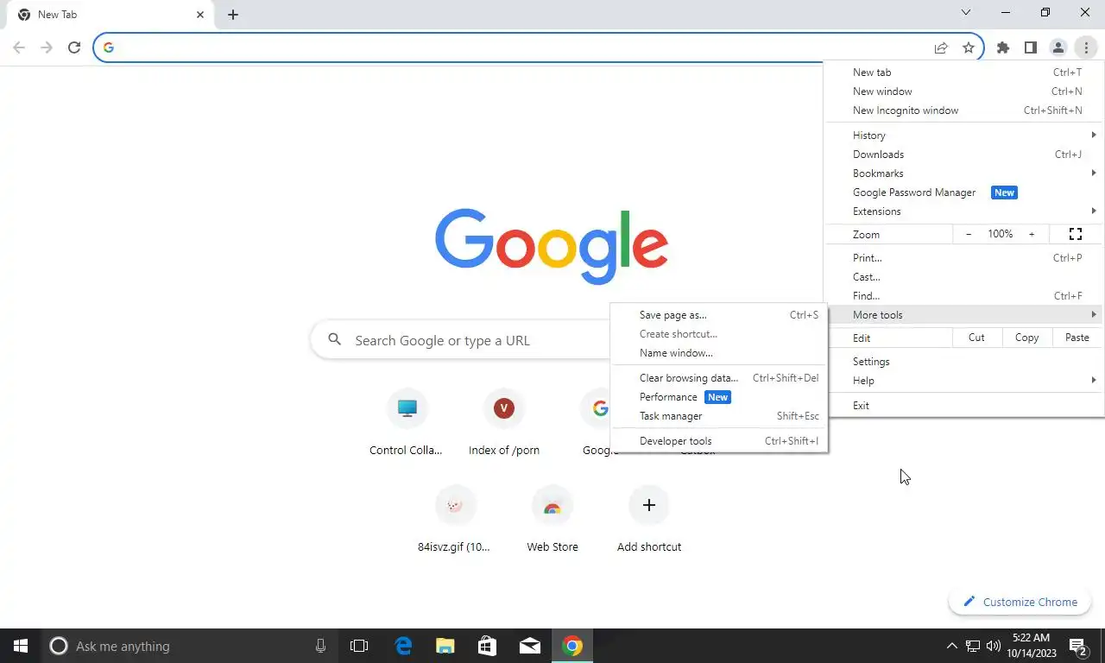1105x663 pixels.
Task: Choose Save page as... submenu item
Action: (718, 315)
